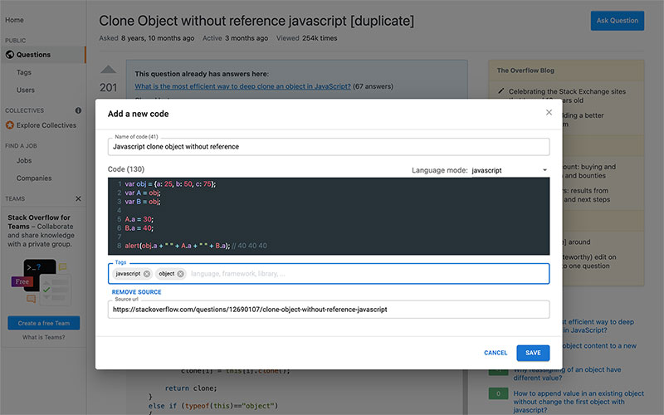664x415 pixels.
Task: Click The Overflow Blog heading
Action: pos(525,71)
